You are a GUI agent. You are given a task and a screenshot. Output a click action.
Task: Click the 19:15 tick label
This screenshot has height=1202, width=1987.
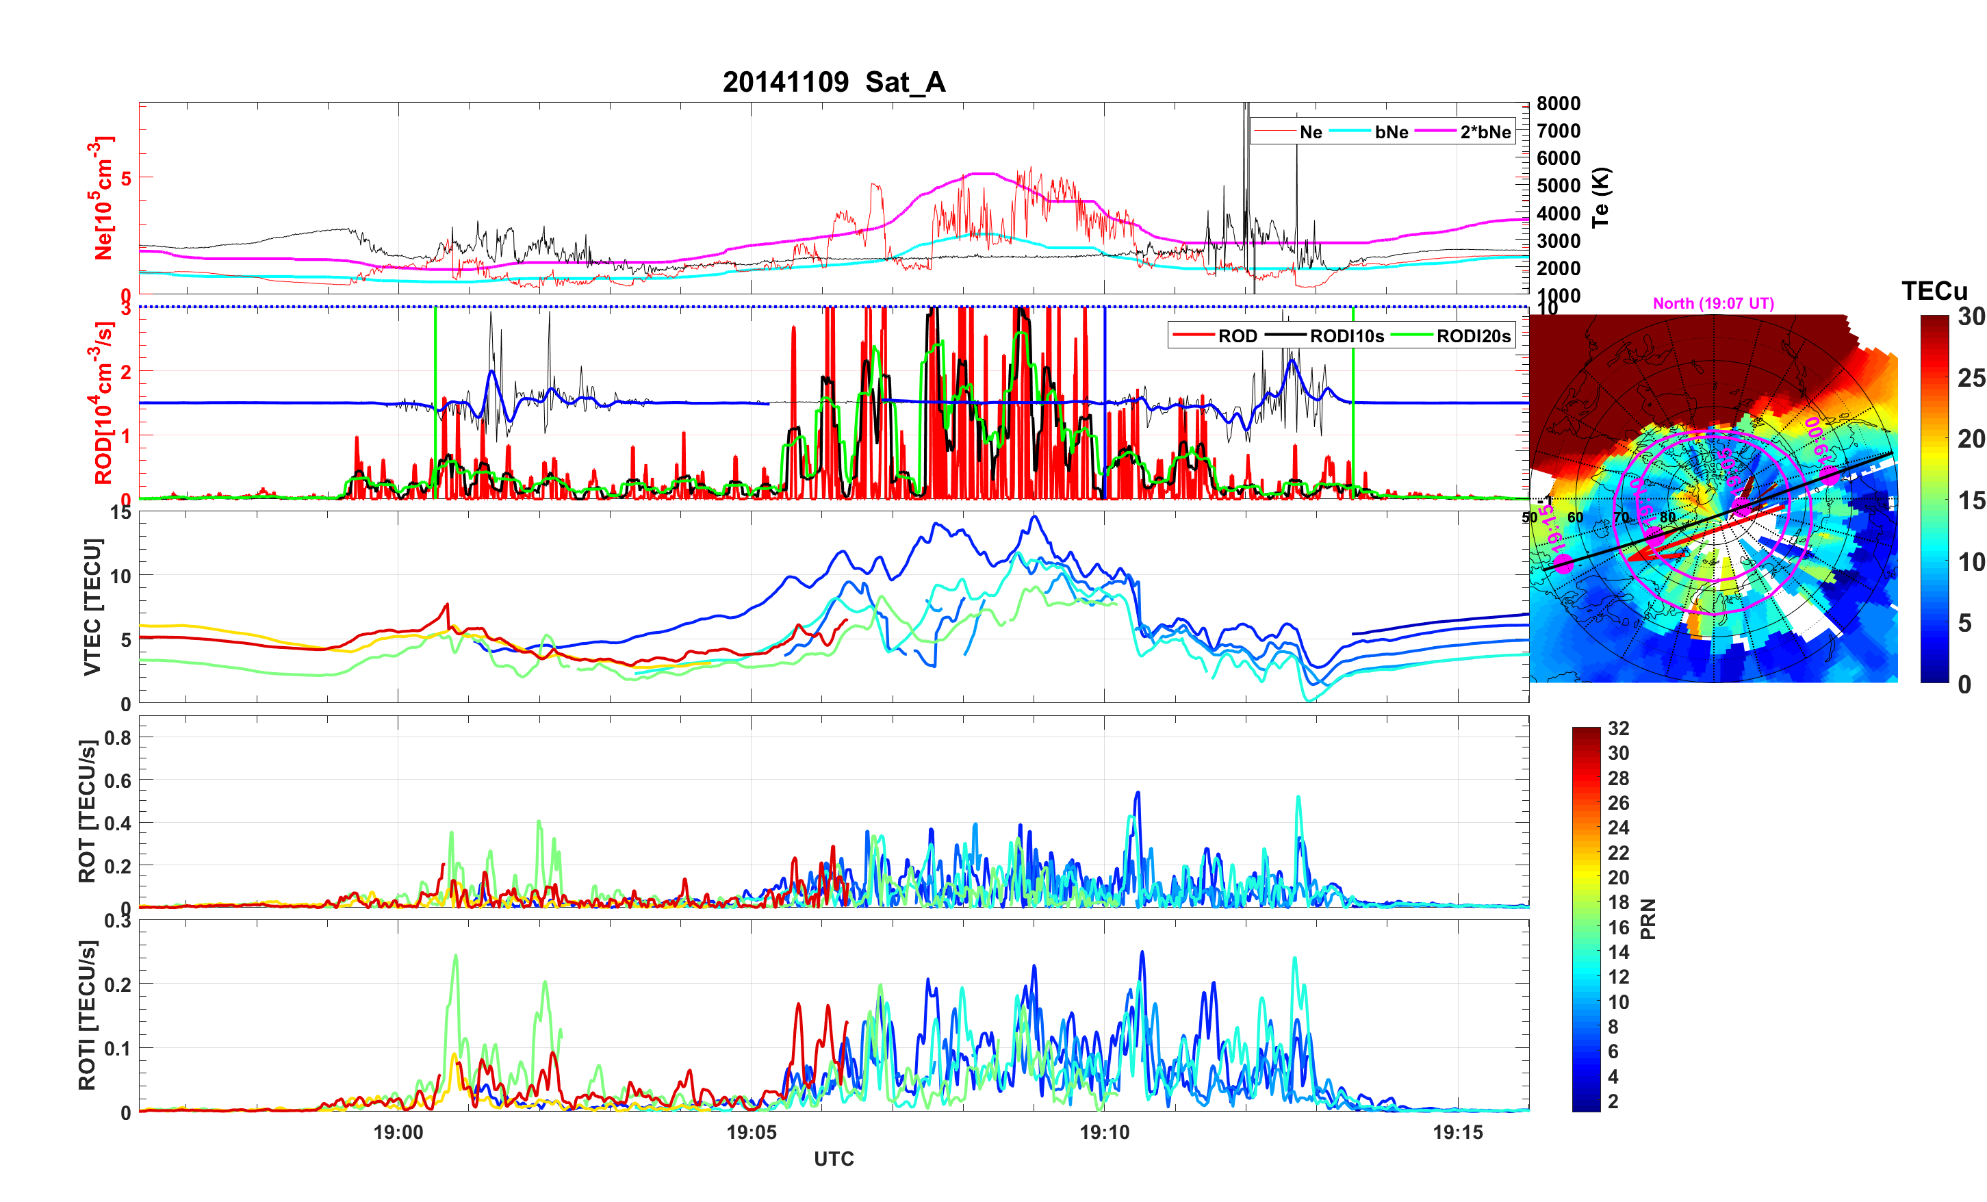point(1457,1133)
